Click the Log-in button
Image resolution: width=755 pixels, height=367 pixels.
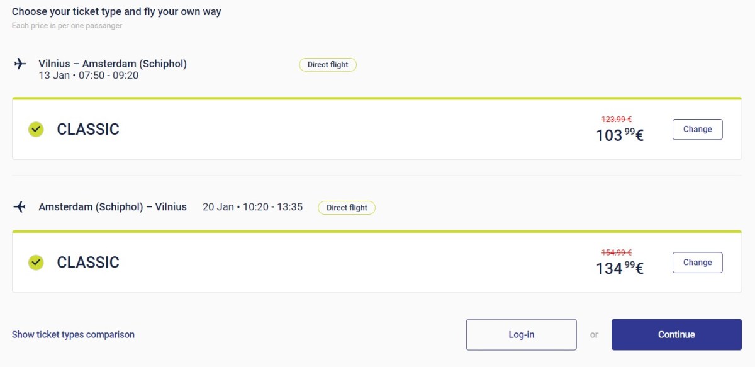[x=521, y=334]
